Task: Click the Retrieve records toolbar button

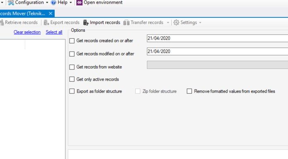Action: pos(19,22)
